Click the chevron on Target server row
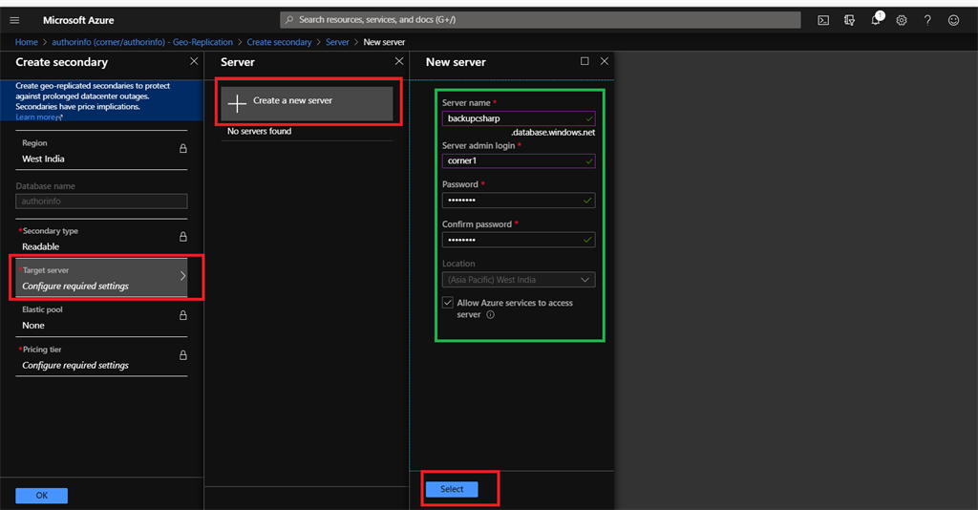 point(182,276)
